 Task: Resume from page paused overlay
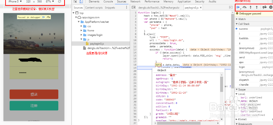tap(44, 17)
